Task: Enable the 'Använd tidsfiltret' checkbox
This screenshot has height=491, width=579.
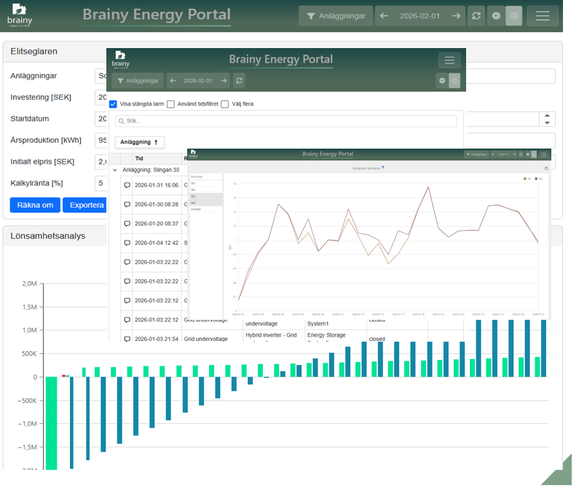Action: [x=170, y=104]
